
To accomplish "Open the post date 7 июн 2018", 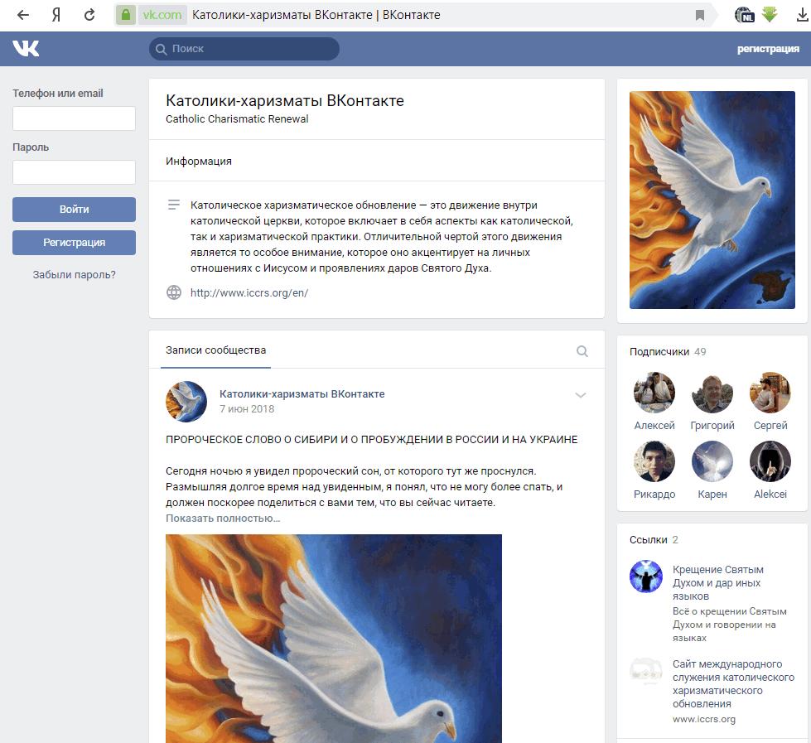I will tap(247, 409).
